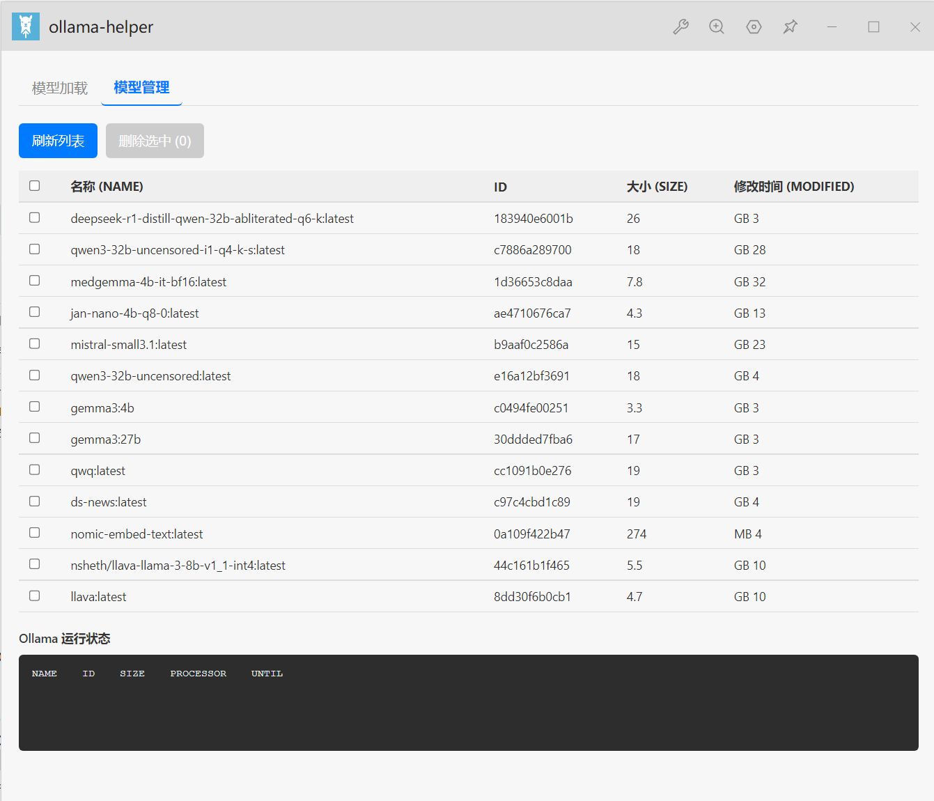
Task: Check the mistral-small3.1 row checkbox
Action: [x=35, y=344]
